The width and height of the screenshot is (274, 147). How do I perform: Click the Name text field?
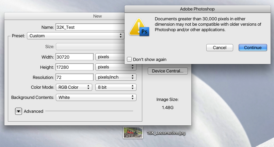click(89, 27)
